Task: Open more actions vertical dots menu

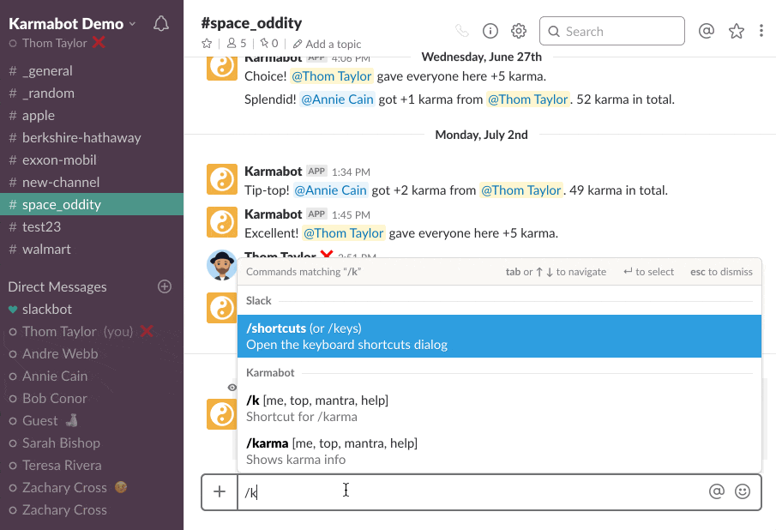Action: pyautogui.click(x=761, y=32)
